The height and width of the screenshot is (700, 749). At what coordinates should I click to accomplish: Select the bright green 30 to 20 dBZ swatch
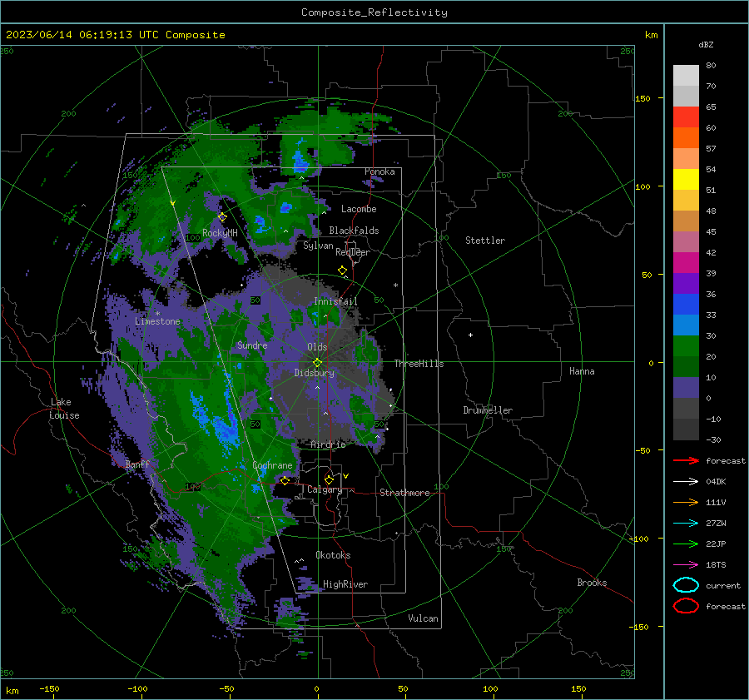click(x=686, y=345)
